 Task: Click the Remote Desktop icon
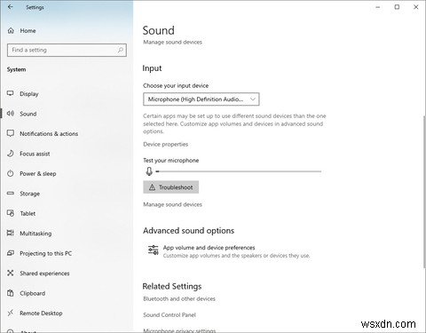(11, 313)
